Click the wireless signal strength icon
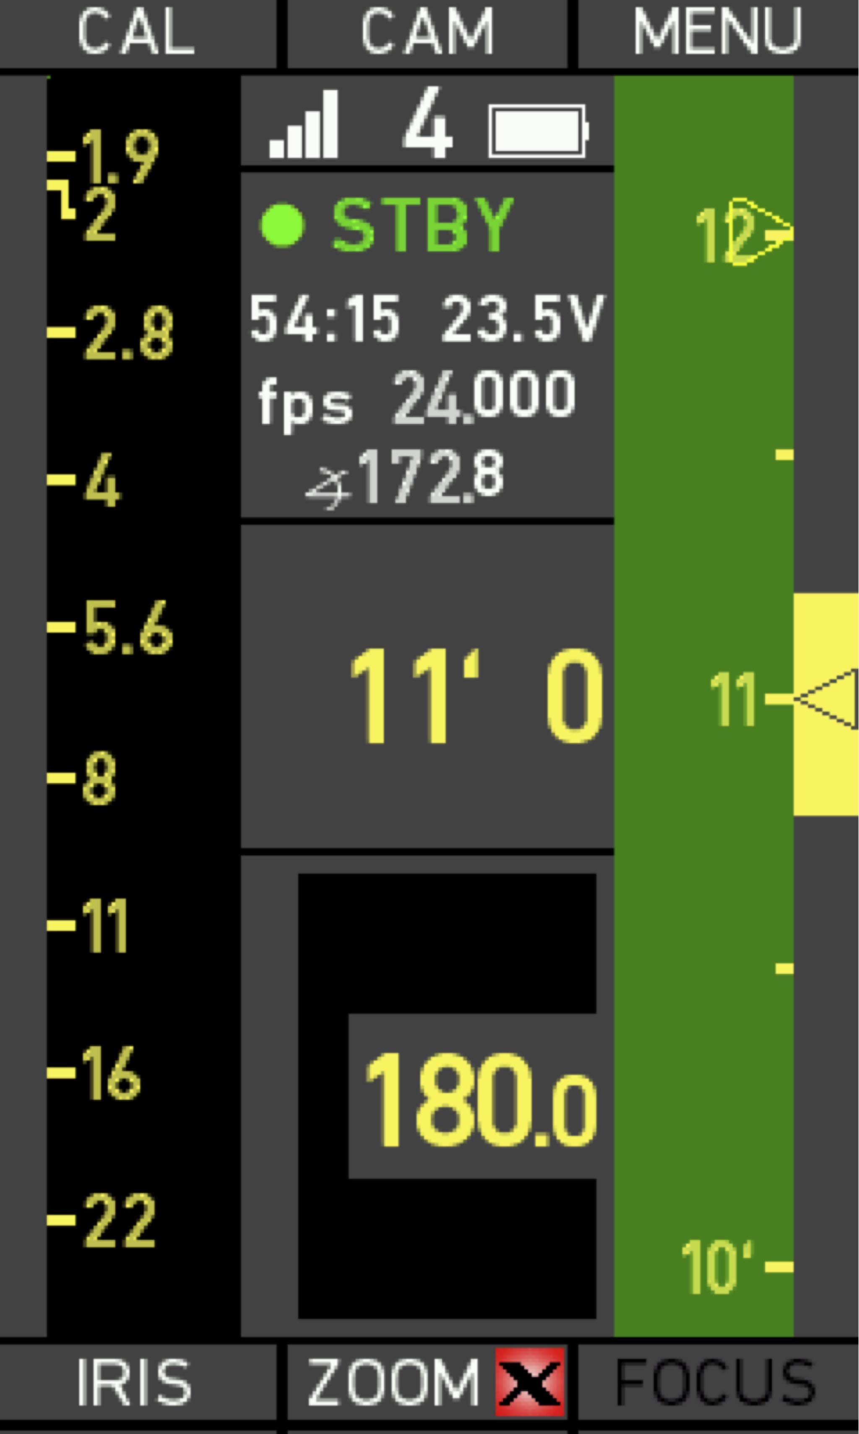859x1434 pixels. click(303, 124)
